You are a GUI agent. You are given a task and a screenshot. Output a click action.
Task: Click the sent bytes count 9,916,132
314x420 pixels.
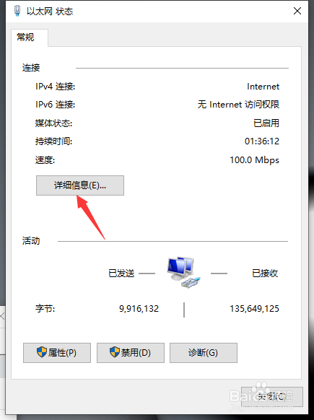pyautogui.click(x=139, y=309)
